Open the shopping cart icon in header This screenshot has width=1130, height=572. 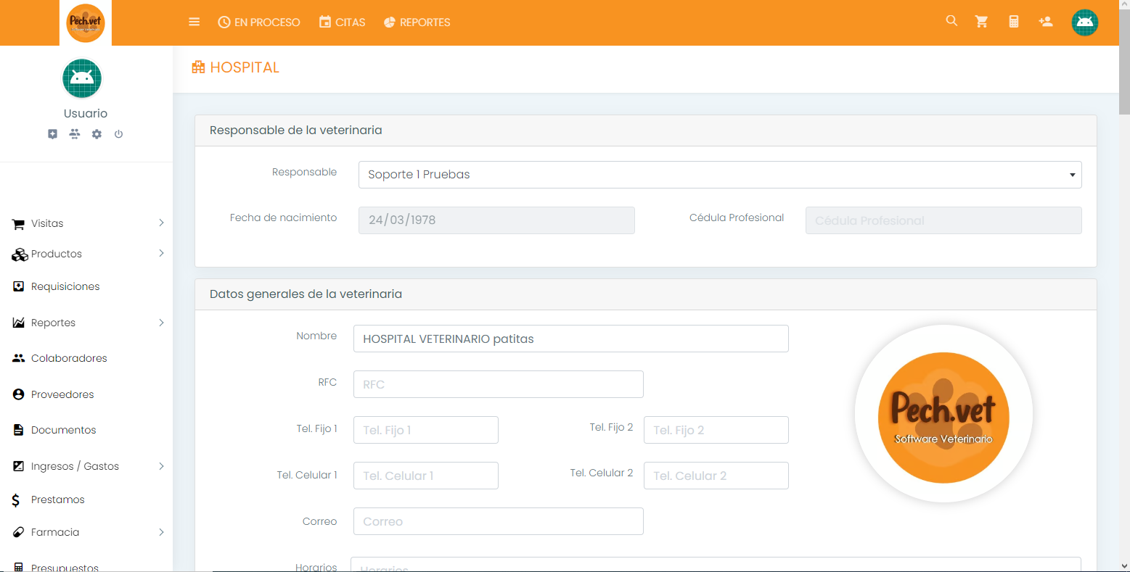pos(982,22)
